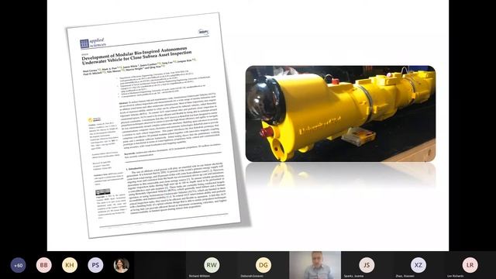Click the name label under the JS avatar
The width and height of the screenshot is (496, 279).
tap(353, 276)
